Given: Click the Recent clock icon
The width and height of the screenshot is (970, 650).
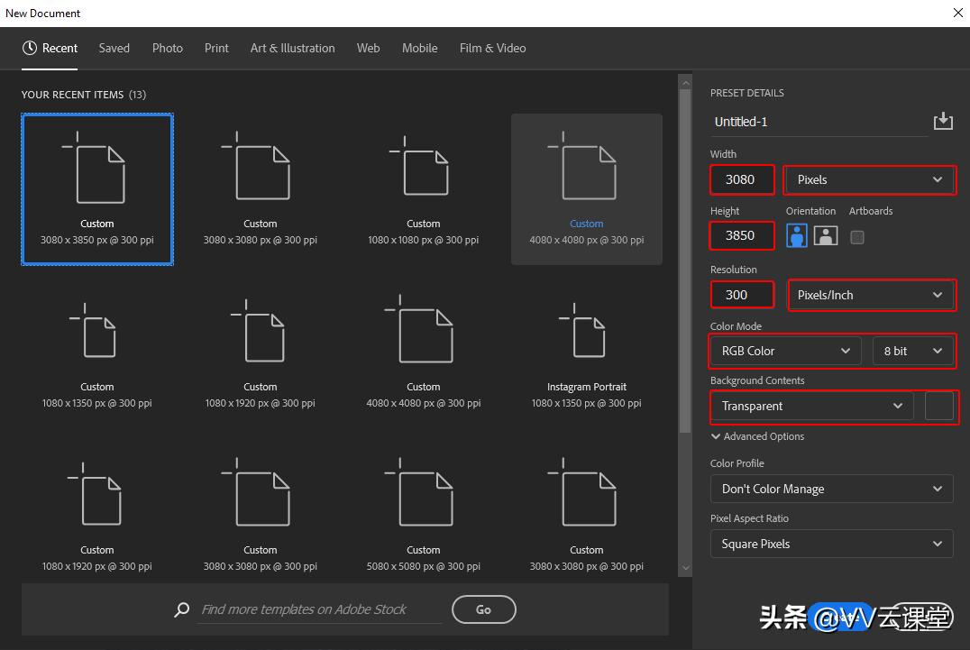Looking at the screenshot, I should click(28, 48).
